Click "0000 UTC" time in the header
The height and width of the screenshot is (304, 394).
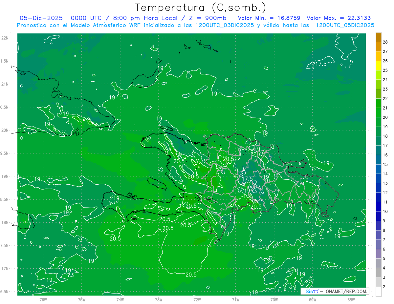point(86,18)
